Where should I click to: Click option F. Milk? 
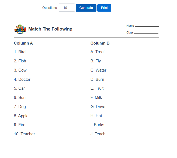pyautogui.click(x=96, y=98)
